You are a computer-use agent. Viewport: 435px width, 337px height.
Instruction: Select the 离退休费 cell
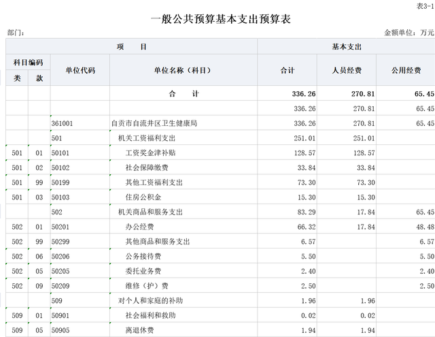tap(140, 330)
